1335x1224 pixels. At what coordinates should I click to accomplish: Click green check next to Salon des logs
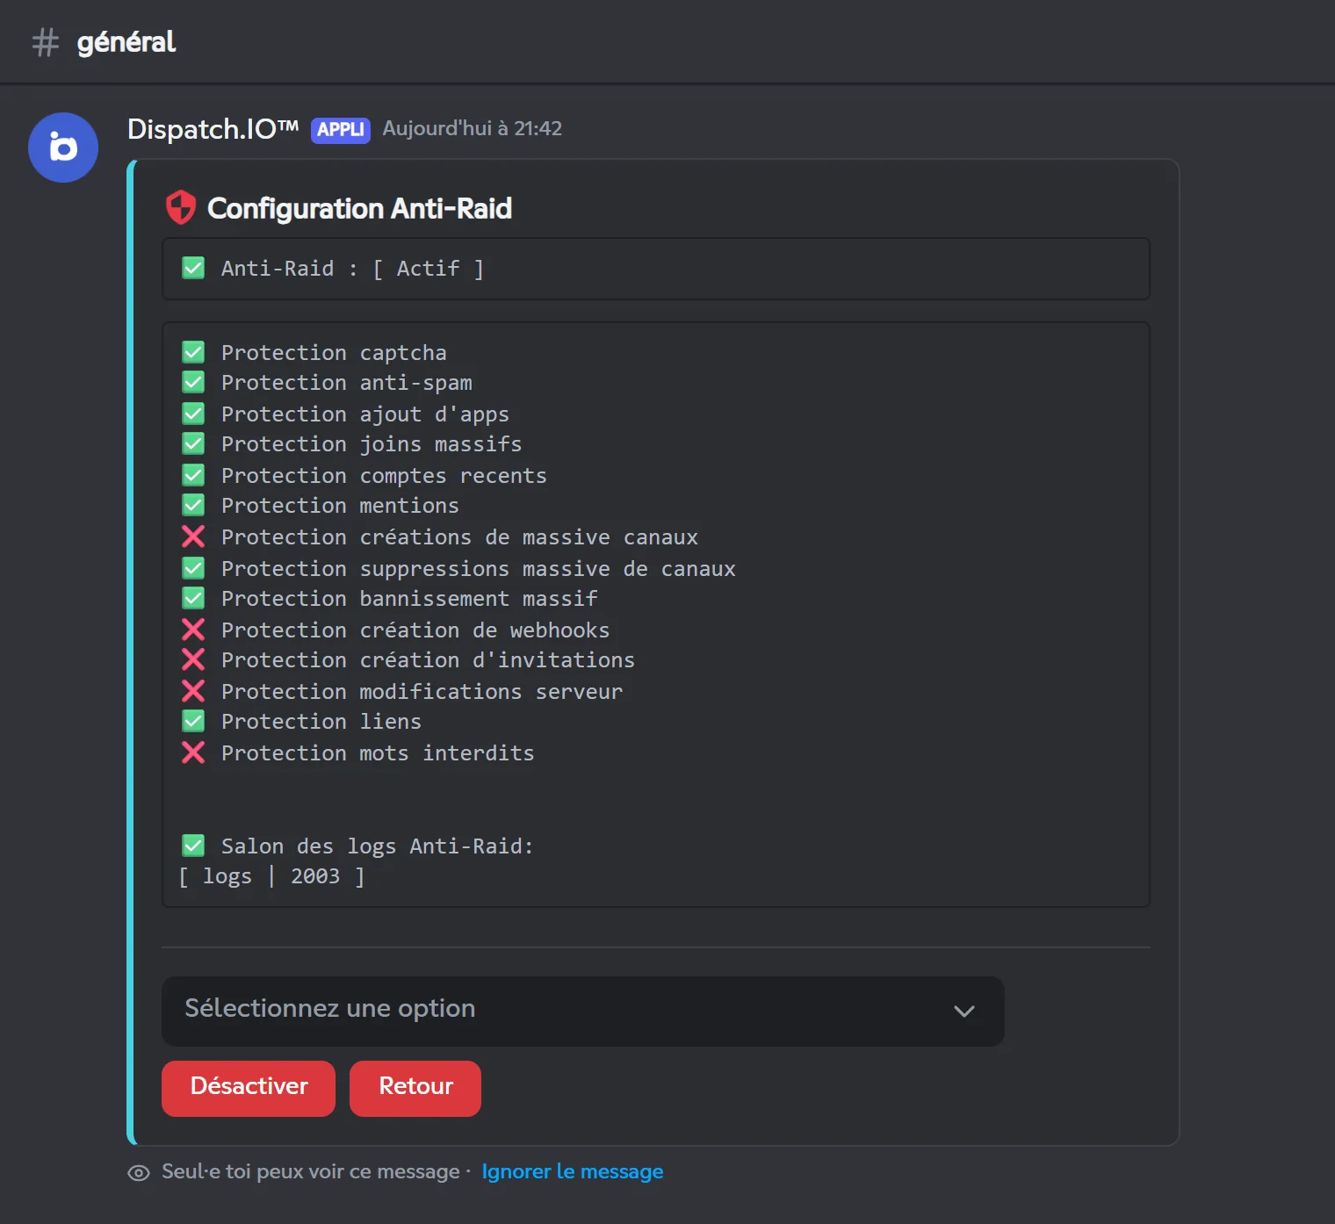[193, 846]
